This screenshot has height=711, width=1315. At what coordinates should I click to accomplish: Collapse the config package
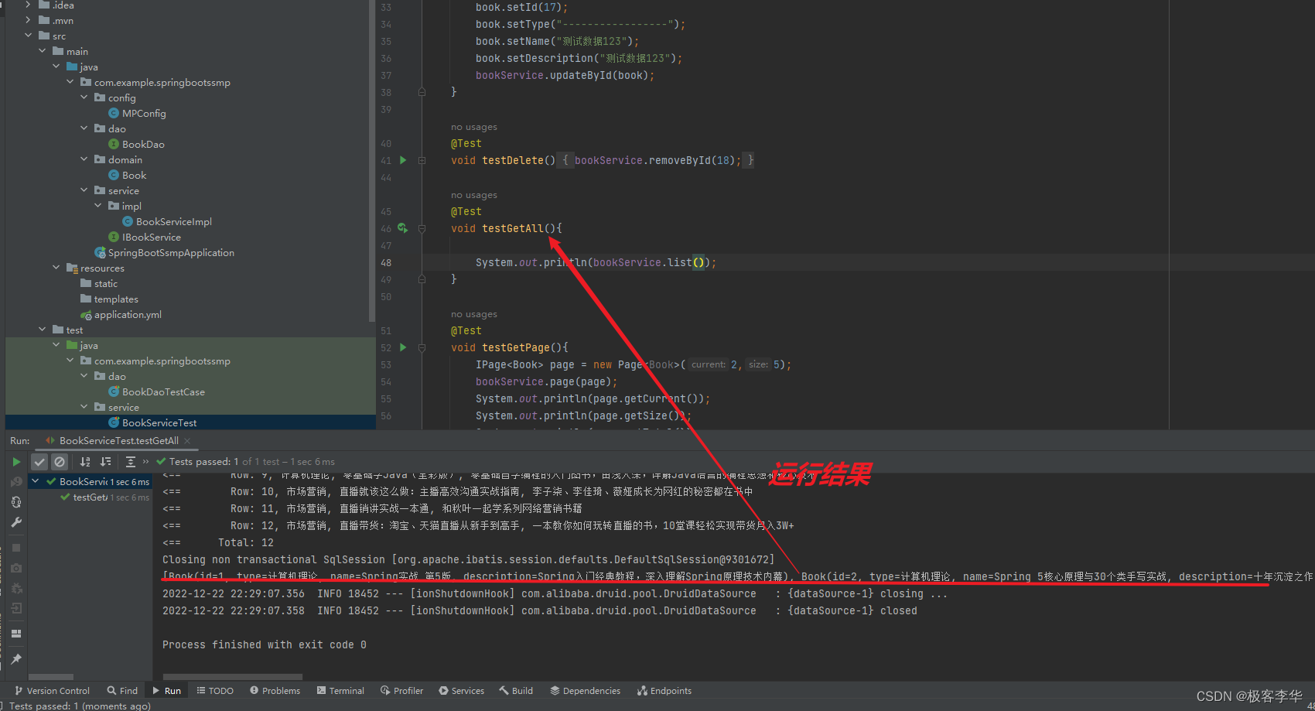(x=84, y=97)
